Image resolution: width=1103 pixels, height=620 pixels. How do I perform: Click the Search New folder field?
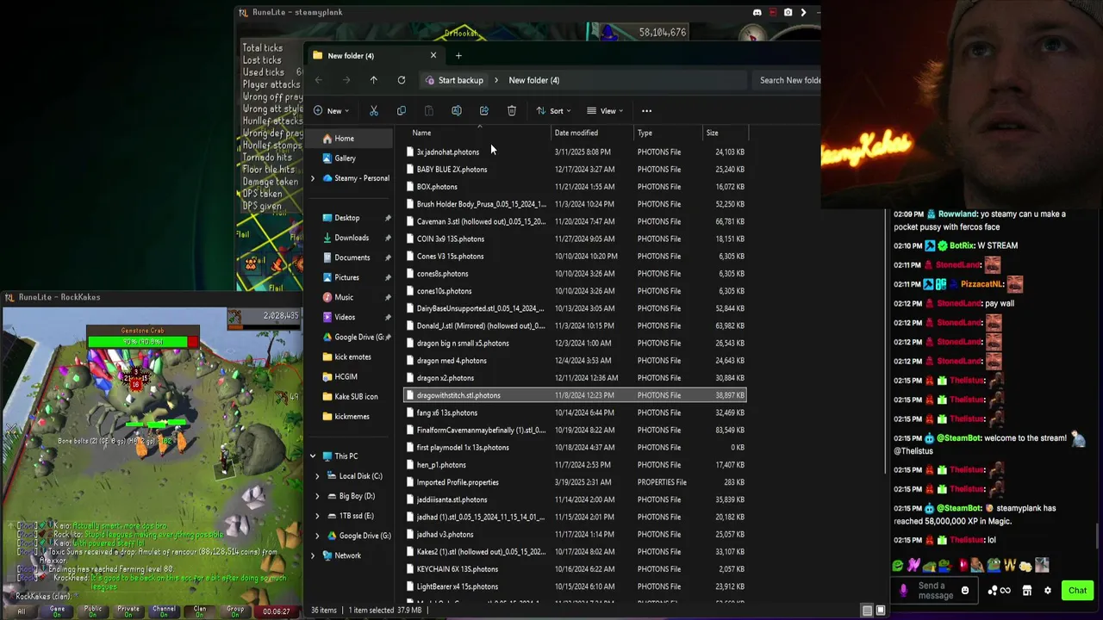click(x=788, y=80)
